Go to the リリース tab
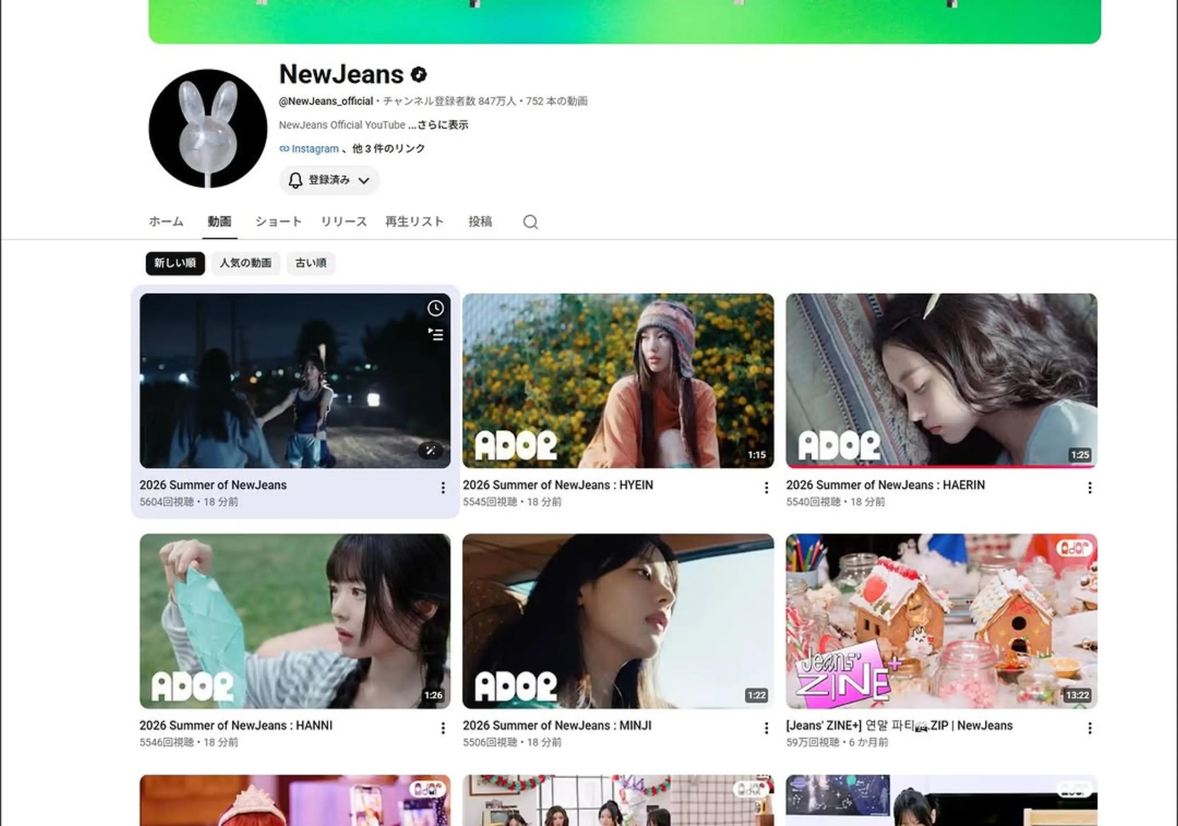 [344, 222]
